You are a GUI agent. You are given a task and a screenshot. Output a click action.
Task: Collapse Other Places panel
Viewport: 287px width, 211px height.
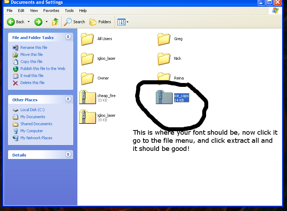coord(68,99)
